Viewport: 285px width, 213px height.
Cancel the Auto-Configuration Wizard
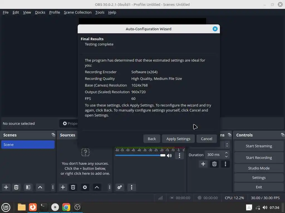coord(207,139)
